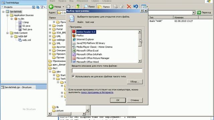Collapse the WEB-INF folder node
Image resolution: width=214 pixels, height=120 pixels.
coord(12,36)
